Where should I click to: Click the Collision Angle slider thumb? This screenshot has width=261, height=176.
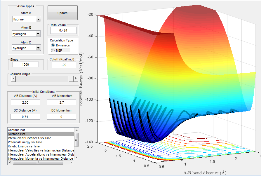tap(71, 79)
